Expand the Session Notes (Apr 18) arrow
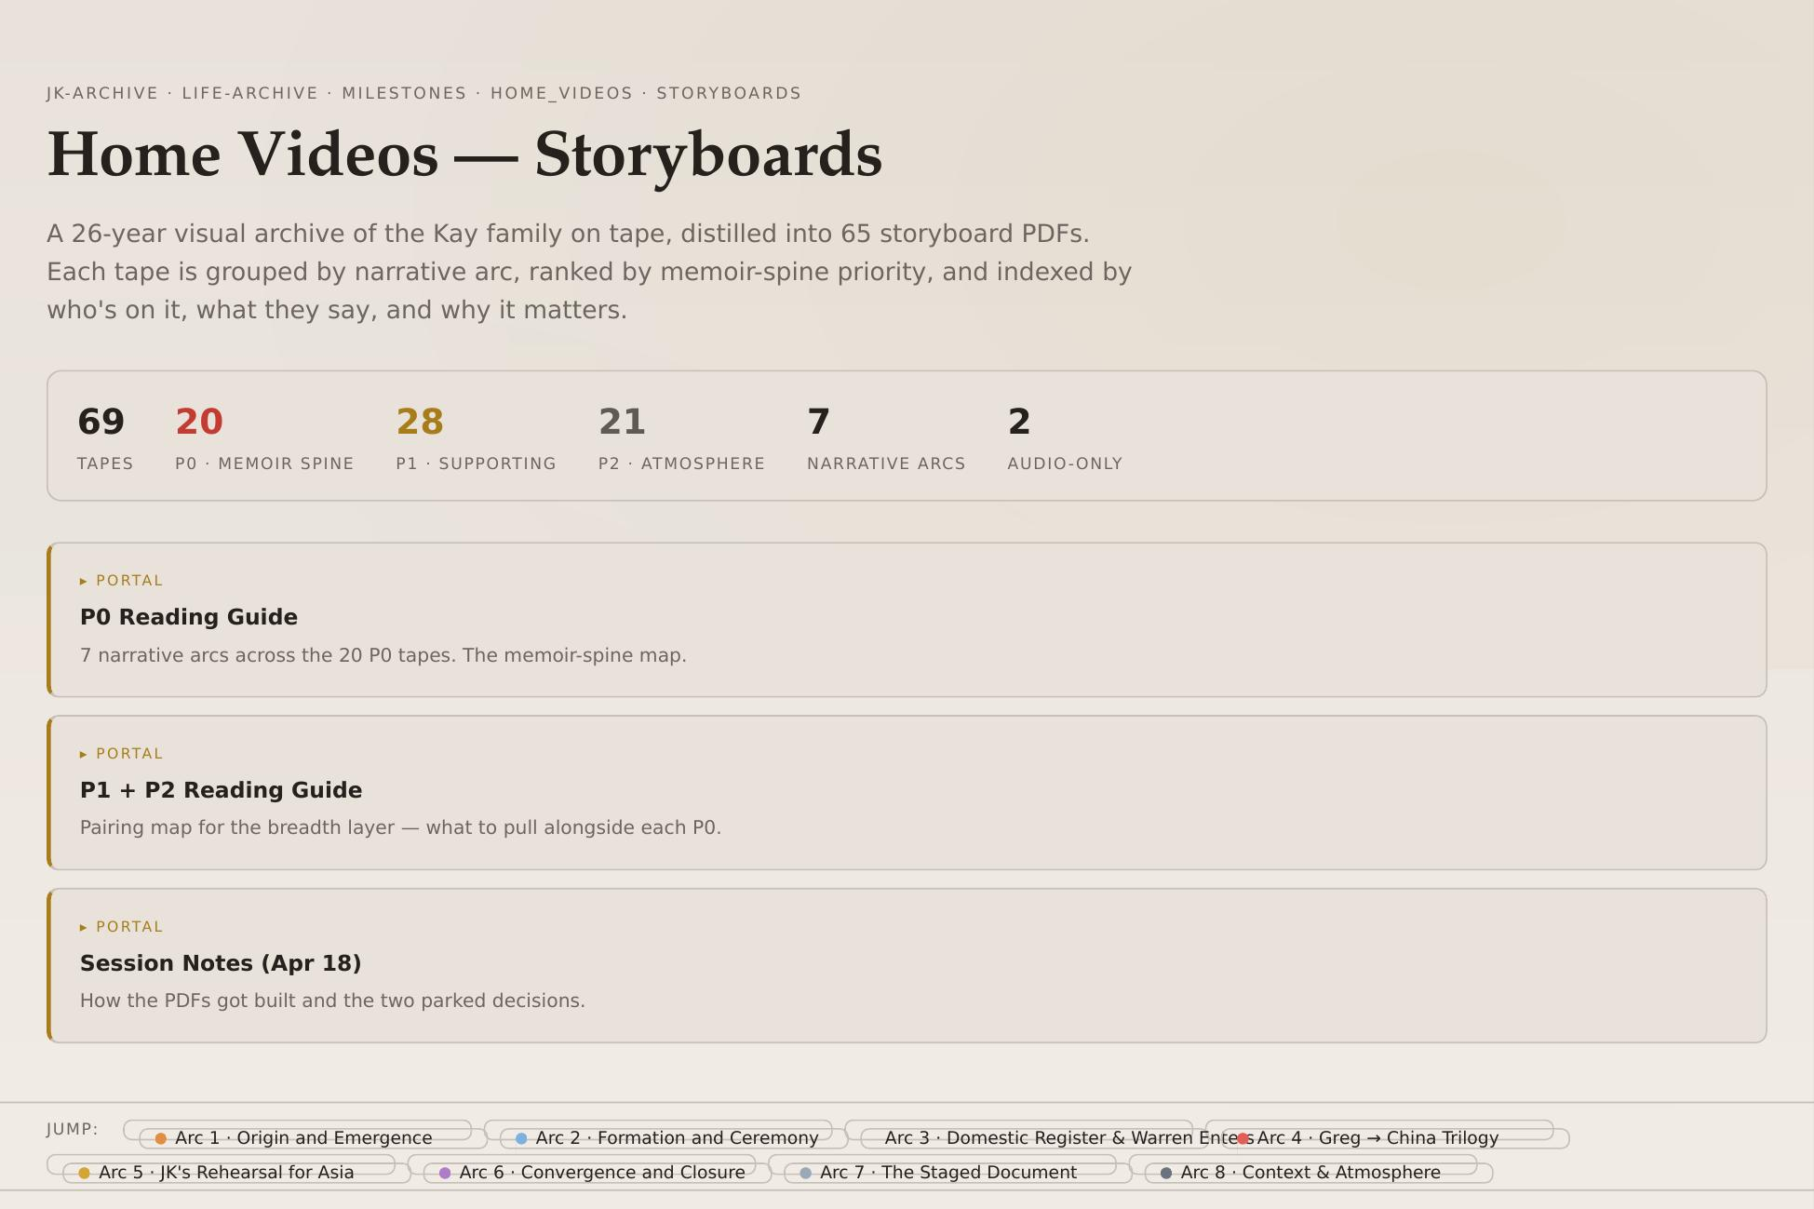Viewport: 1814px width, 1209px height. [x=85, y=927]
